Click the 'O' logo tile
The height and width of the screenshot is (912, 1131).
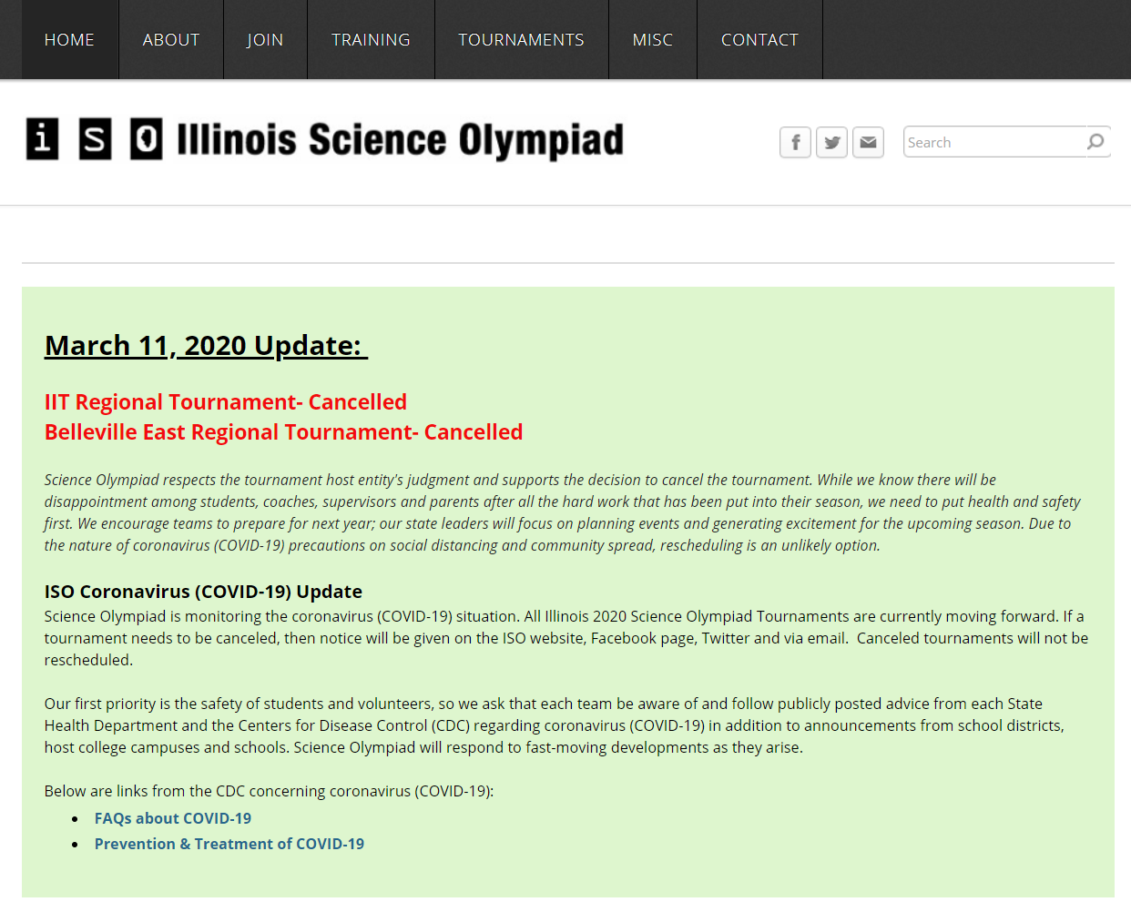coord(147,139)
